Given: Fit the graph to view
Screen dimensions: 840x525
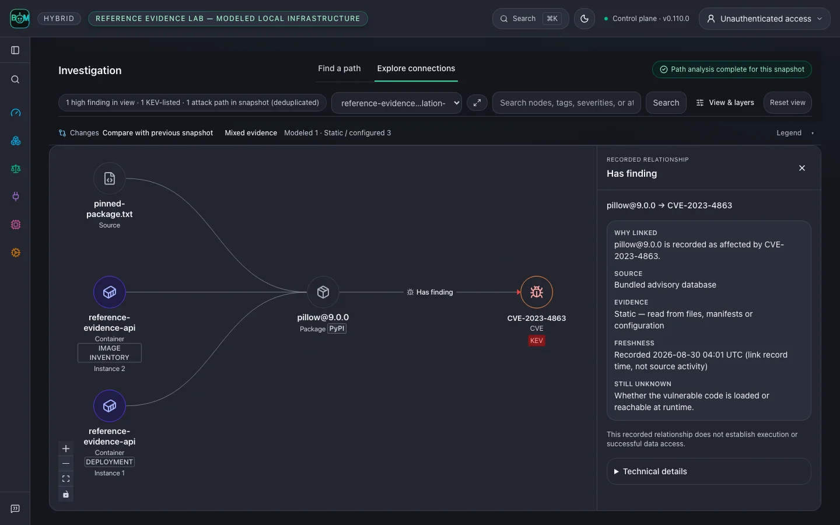Looking at the screenshot, I should (66, 479).
